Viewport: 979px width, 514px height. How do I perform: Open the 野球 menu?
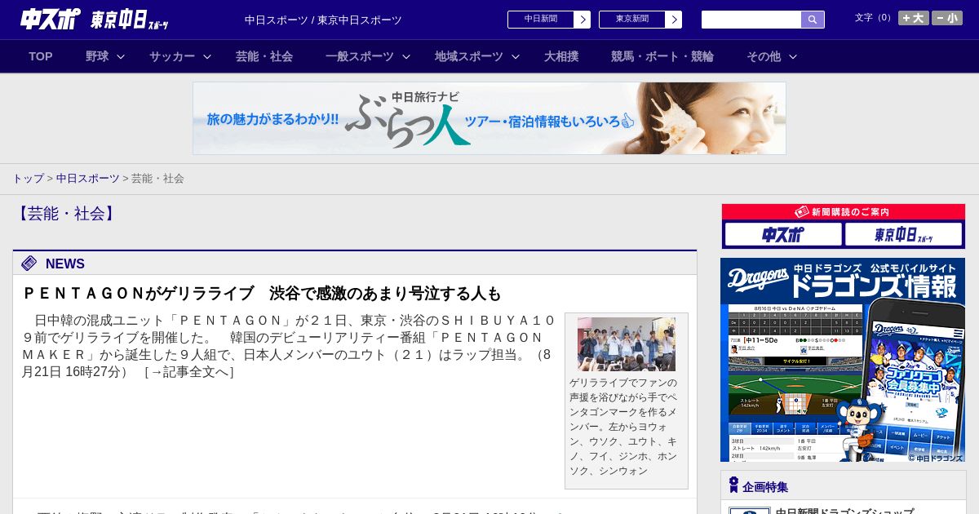97,56
